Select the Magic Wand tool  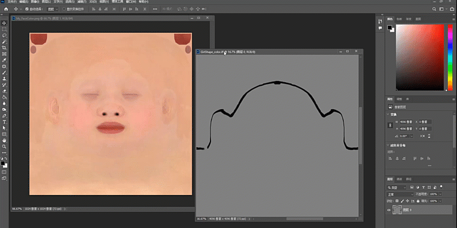pyautogui.click(x=4, y=41)
